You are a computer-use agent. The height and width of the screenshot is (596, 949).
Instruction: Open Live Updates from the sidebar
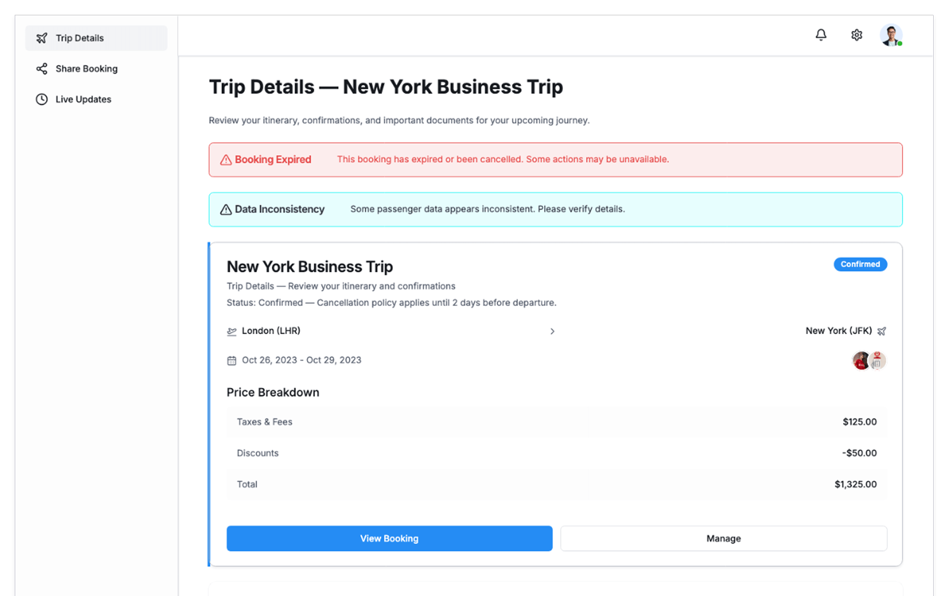point(83,99)
